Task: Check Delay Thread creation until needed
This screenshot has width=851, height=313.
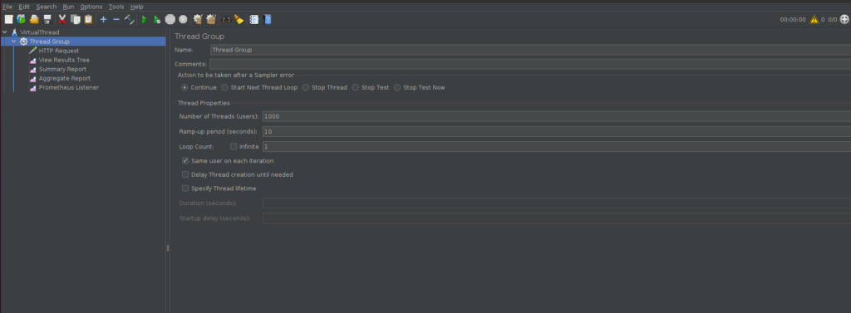Action: coord(185,174)
